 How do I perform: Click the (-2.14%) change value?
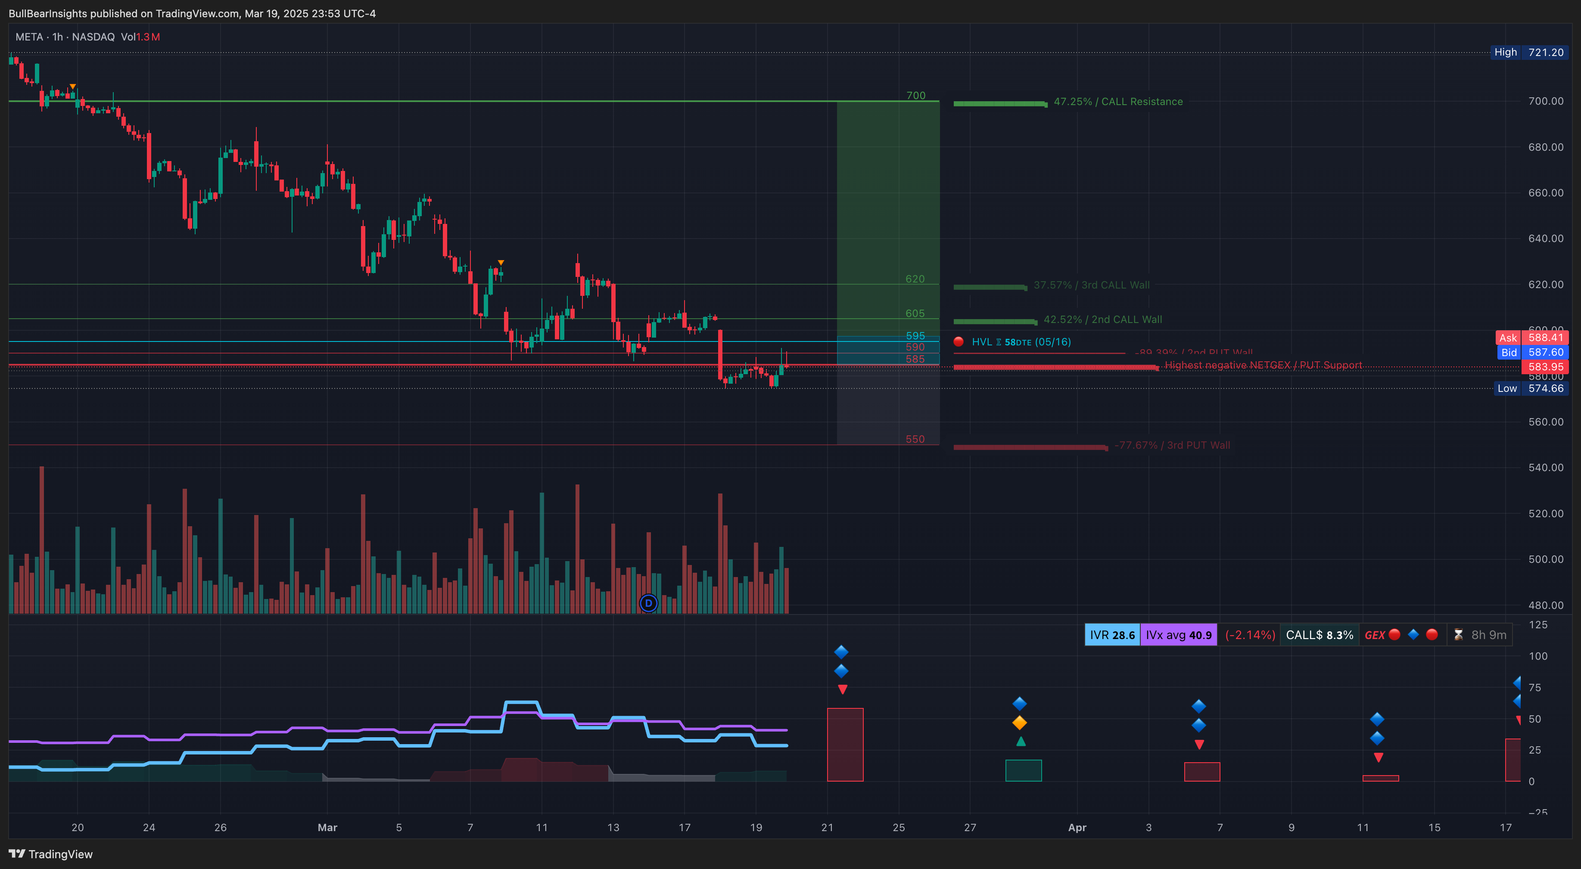1250,635
